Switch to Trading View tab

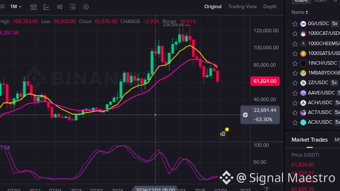pos(242,7)
